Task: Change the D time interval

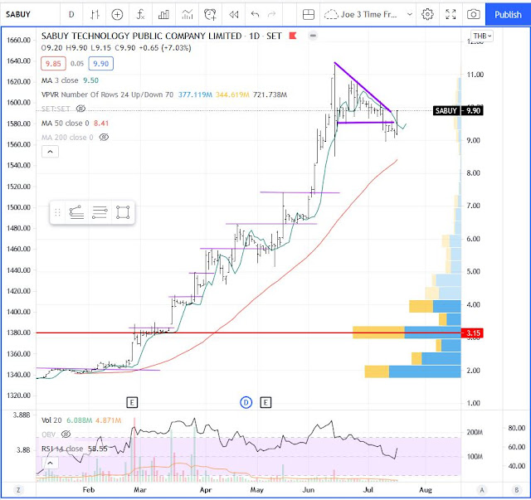Action: [71, 15]
